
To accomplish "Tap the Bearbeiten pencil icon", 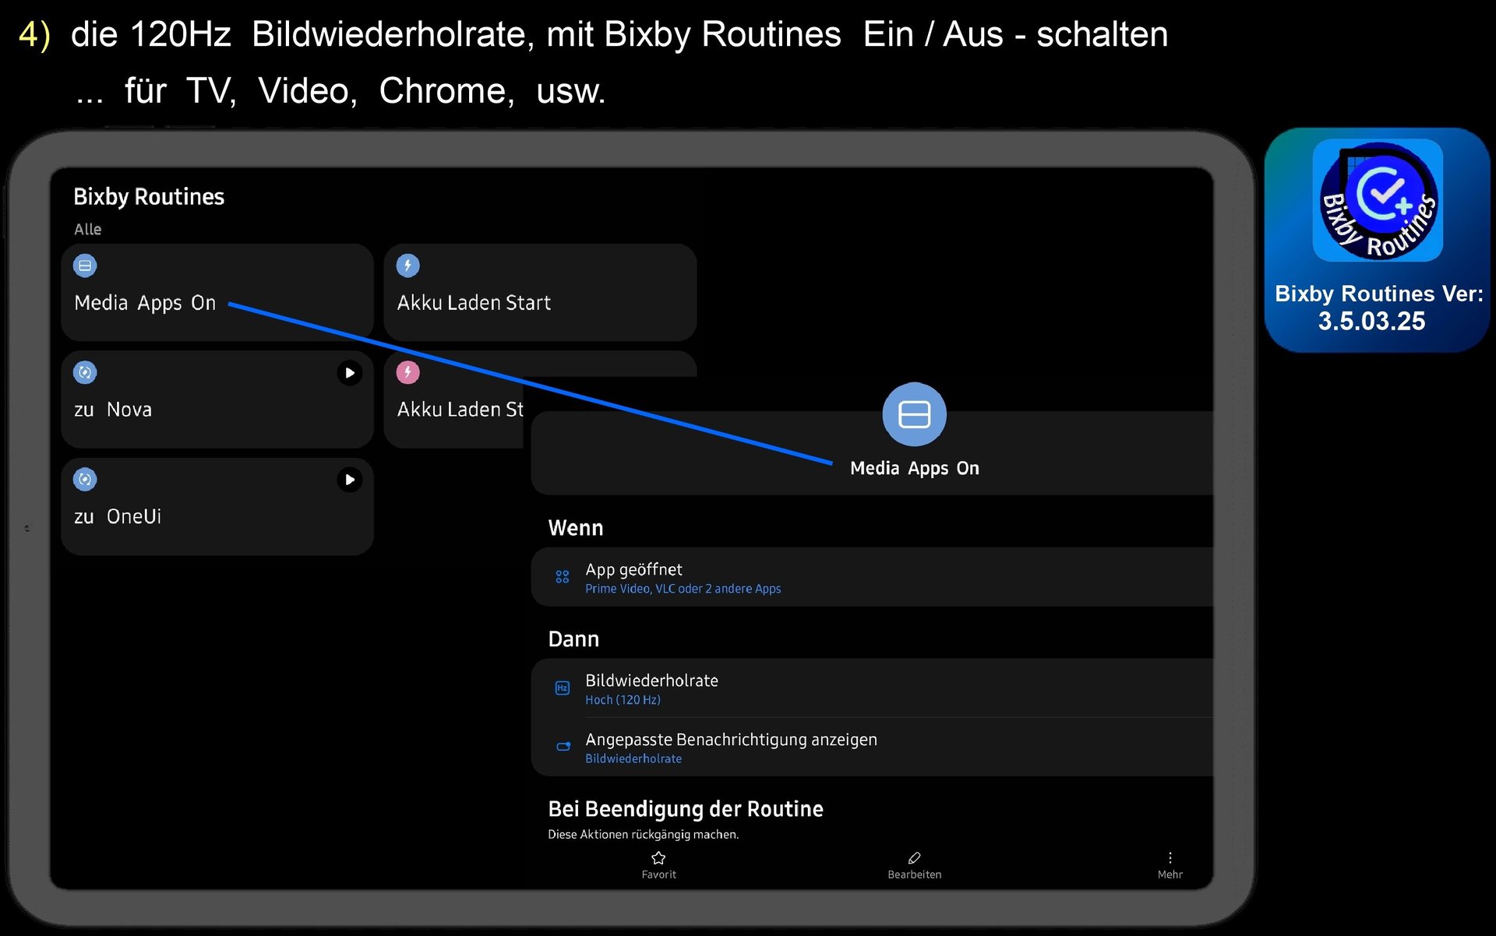I will (x=914, y=858).
